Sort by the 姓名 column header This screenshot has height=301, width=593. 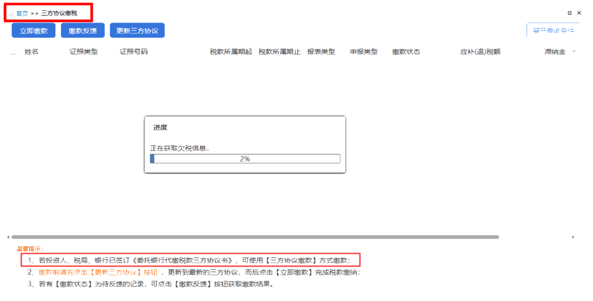(x=31, y=52)
